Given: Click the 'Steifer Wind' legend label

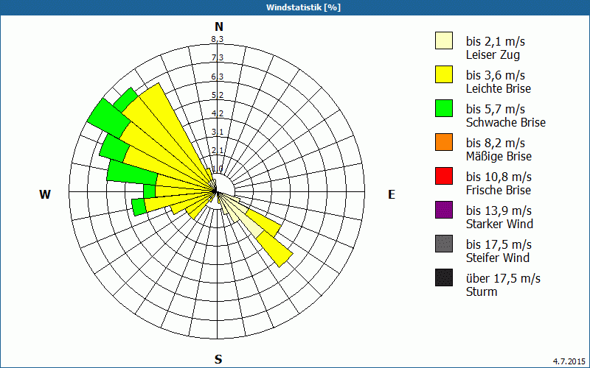Looking at the screenshot, I should 497,258.
